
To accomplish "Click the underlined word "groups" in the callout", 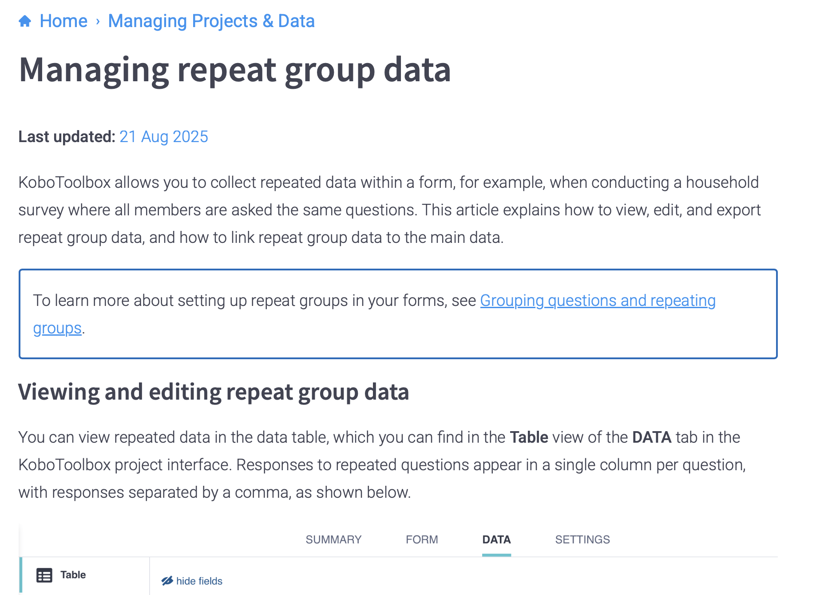I will (x=57, y=329).
